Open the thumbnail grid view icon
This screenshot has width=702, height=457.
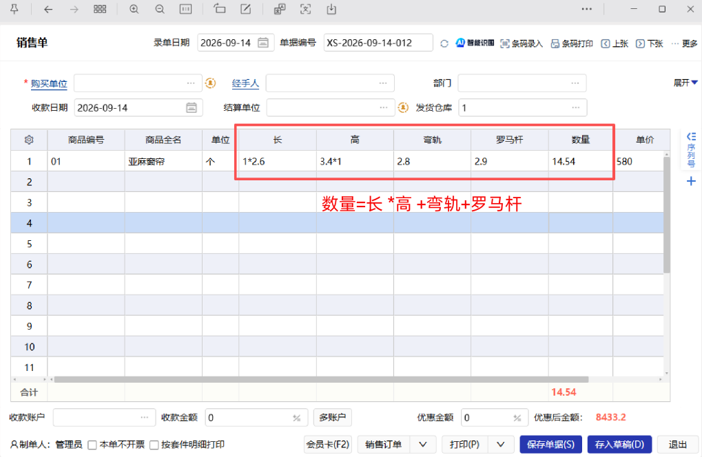[100, 9]
